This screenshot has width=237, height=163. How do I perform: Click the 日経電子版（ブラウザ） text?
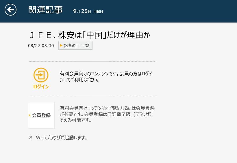(x=130, y=114)
